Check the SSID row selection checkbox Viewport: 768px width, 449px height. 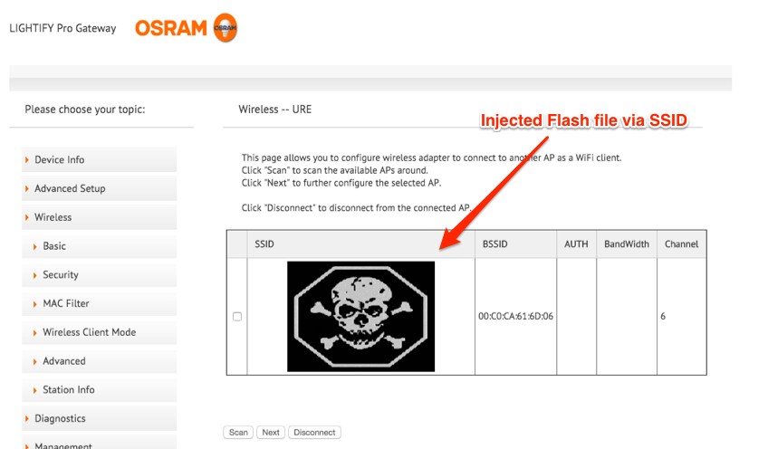pos(237,316)
